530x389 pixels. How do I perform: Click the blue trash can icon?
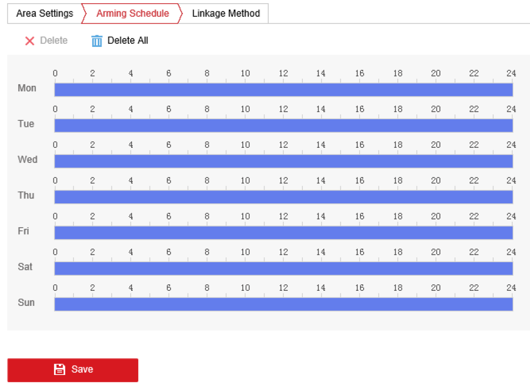[x=97, y=41]
